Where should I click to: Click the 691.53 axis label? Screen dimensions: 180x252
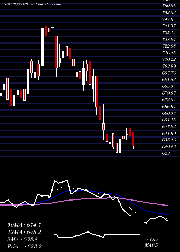tap(169, 80)
